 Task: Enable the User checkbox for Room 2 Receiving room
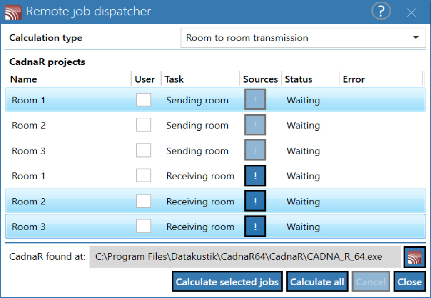pyautogui.click(x=144, y=201)
